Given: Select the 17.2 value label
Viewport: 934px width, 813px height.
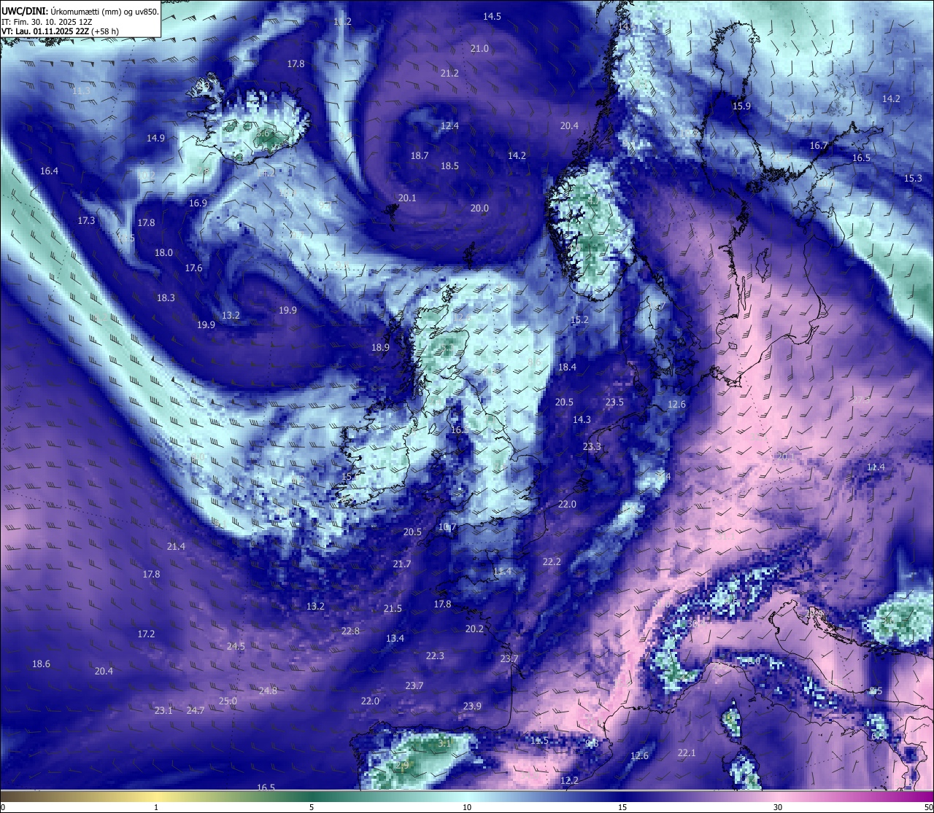Looking at the screenshot, I should tap(146, 634).
